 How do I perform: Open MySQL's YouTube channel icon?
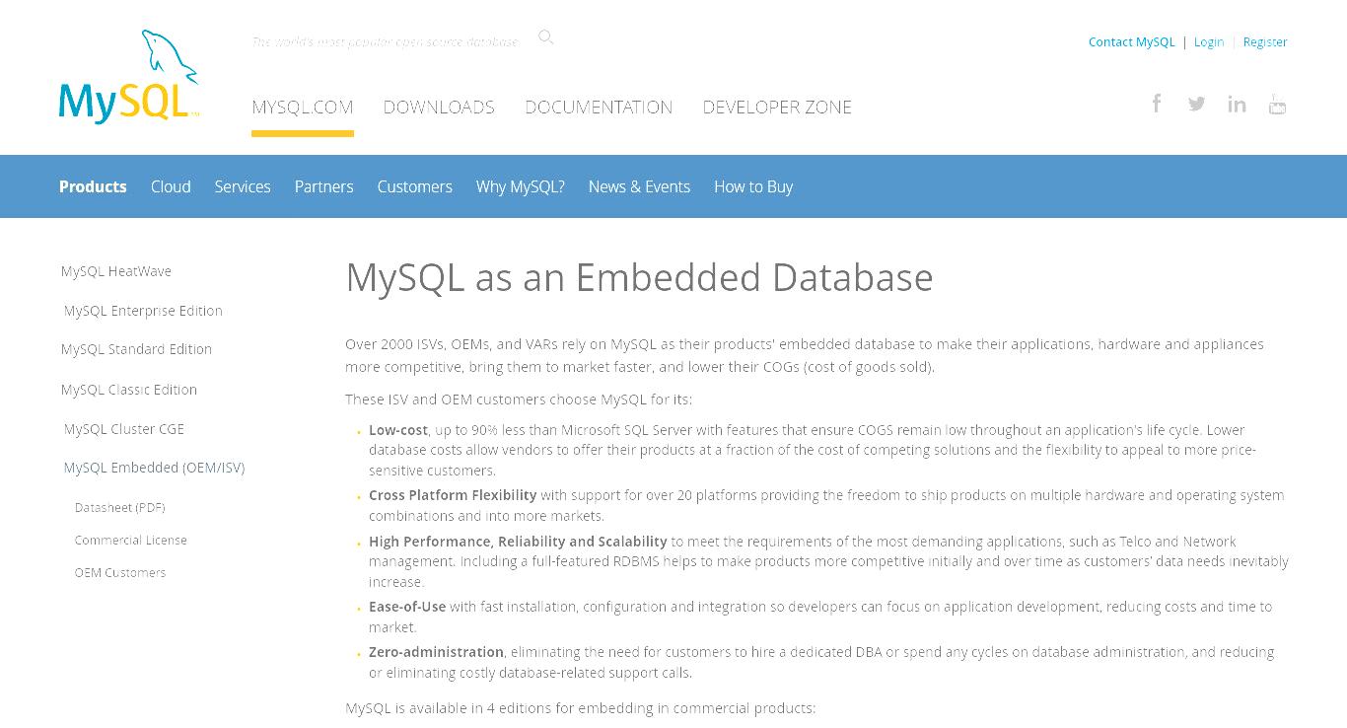coord(1277,104)
